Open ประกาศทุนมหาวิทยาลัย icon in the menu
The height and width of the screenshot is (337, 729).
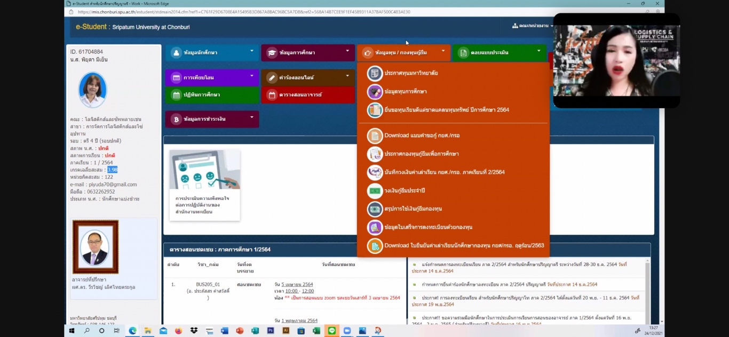point(375,74)
